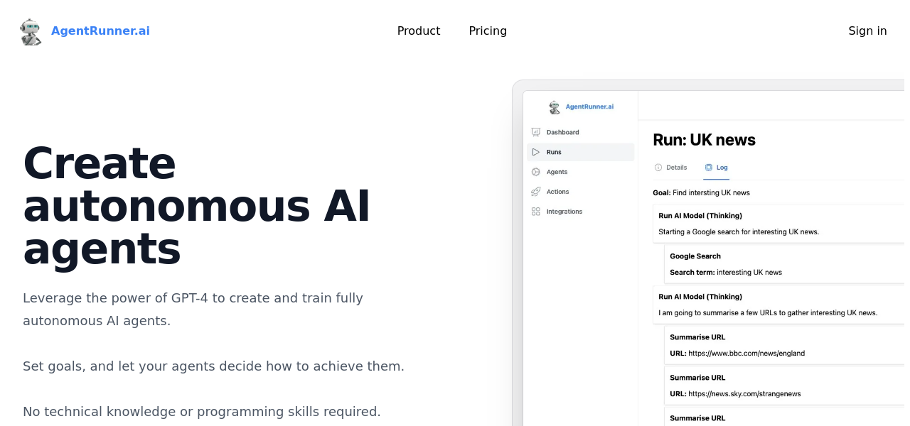
Task: Click the Sign in link
Action: click(x=867, y=31)
